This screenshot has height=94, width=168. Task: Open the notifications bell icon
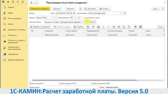pyautogui.click(x=23, y=2)
